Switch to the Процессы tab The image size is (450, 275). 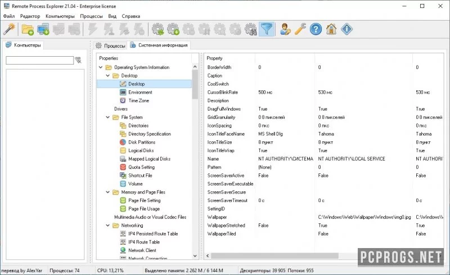pyautogui.click(x=110, y=45)
